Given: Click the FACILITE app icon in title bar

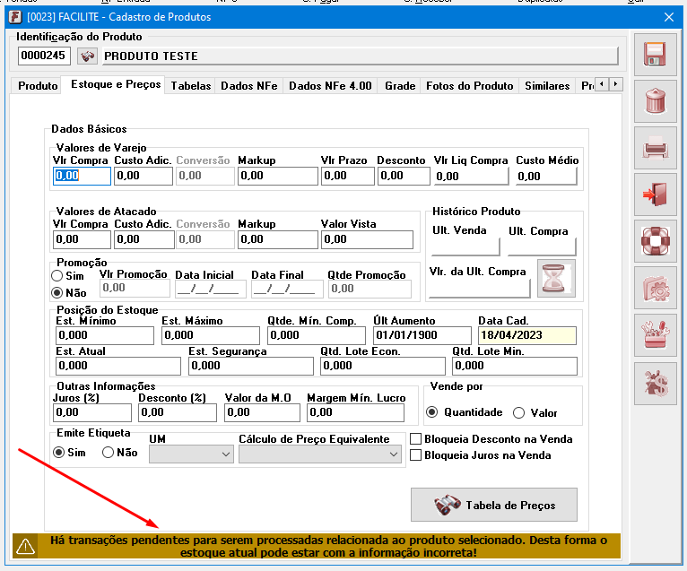Looking at the screenshot, I should click(x=15, y=17).
